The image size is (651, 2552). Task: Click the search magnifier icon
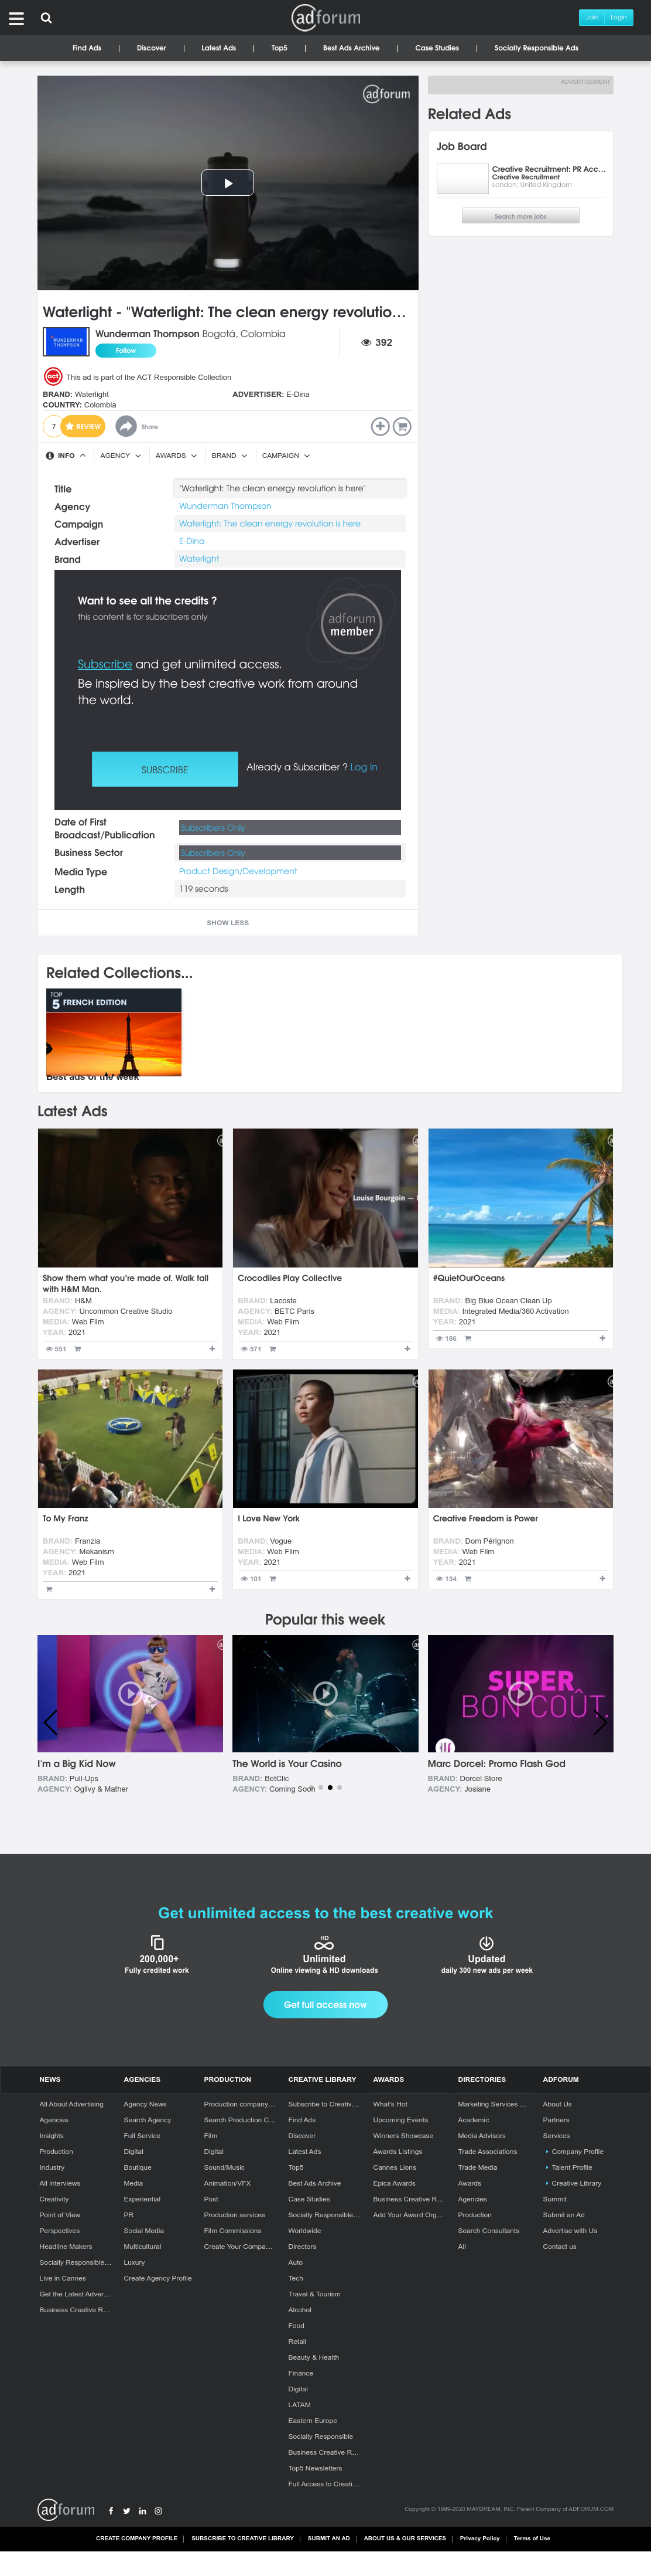[x=46, y=18]
